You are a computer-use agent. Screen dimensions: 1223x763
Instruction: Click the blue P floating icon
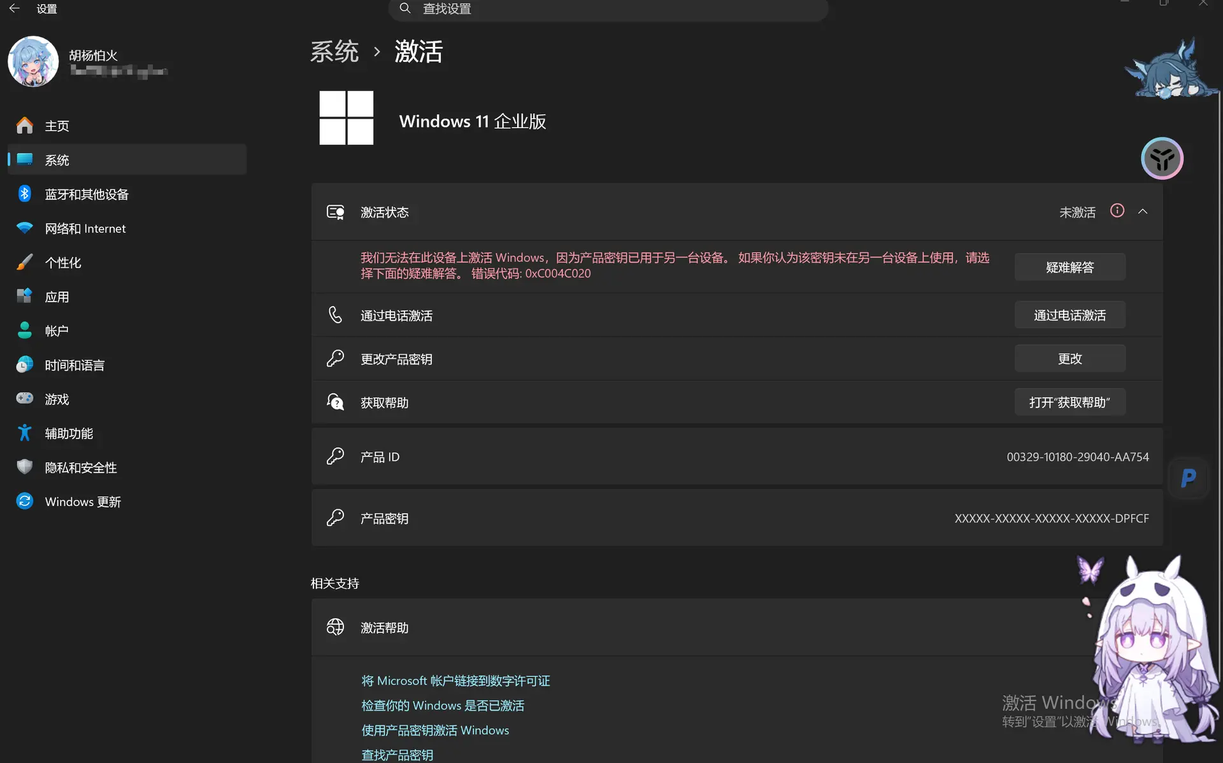[1189, 478]
